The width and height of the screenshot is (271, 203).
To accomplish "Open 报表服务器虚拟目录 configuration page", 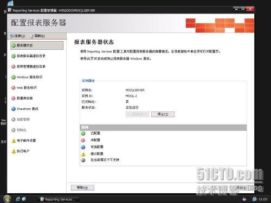I will [x=28, y=56].
